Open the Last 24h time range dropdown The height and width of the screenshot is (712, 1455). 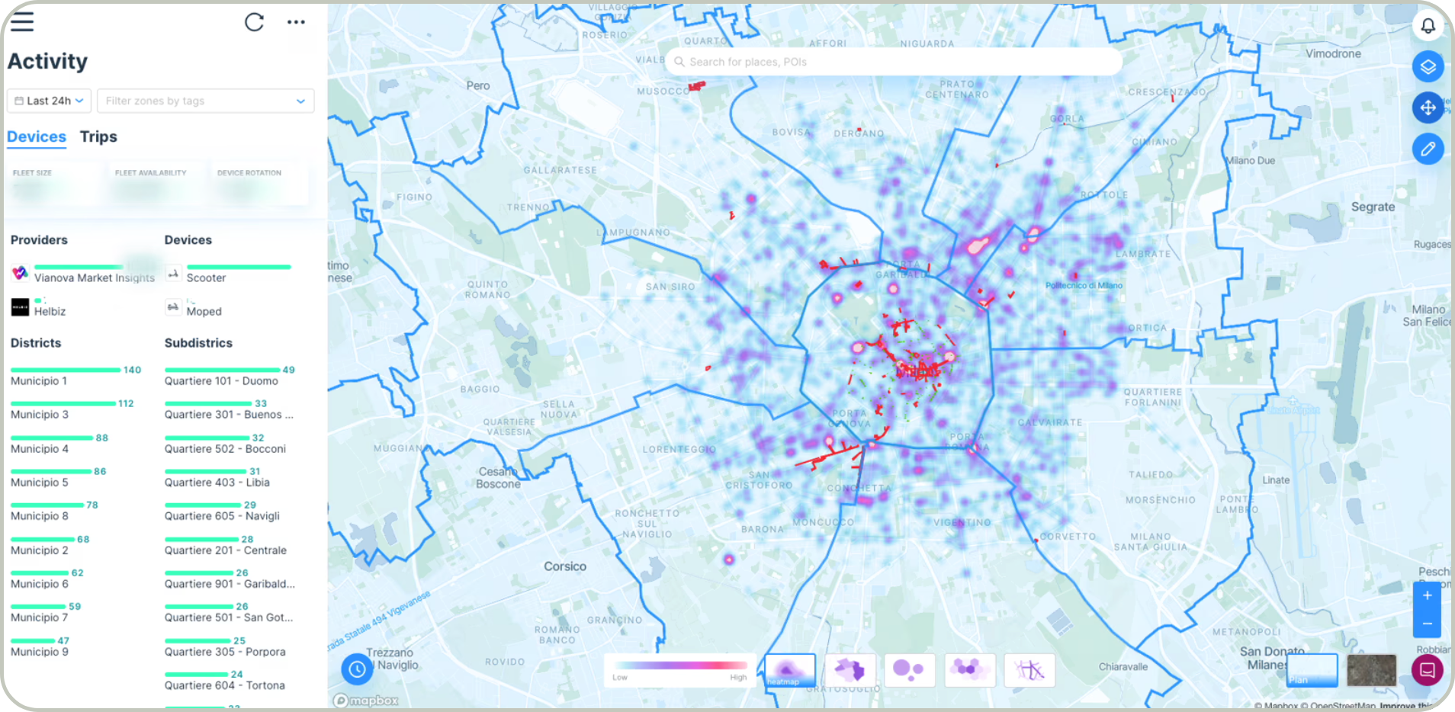coord(50,101)
